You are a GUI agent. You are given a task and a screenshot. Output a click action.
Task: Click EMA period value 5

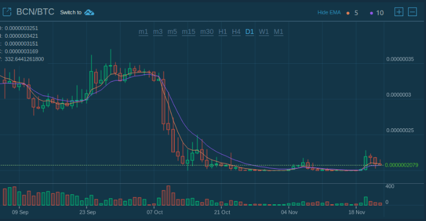[356, 13]
